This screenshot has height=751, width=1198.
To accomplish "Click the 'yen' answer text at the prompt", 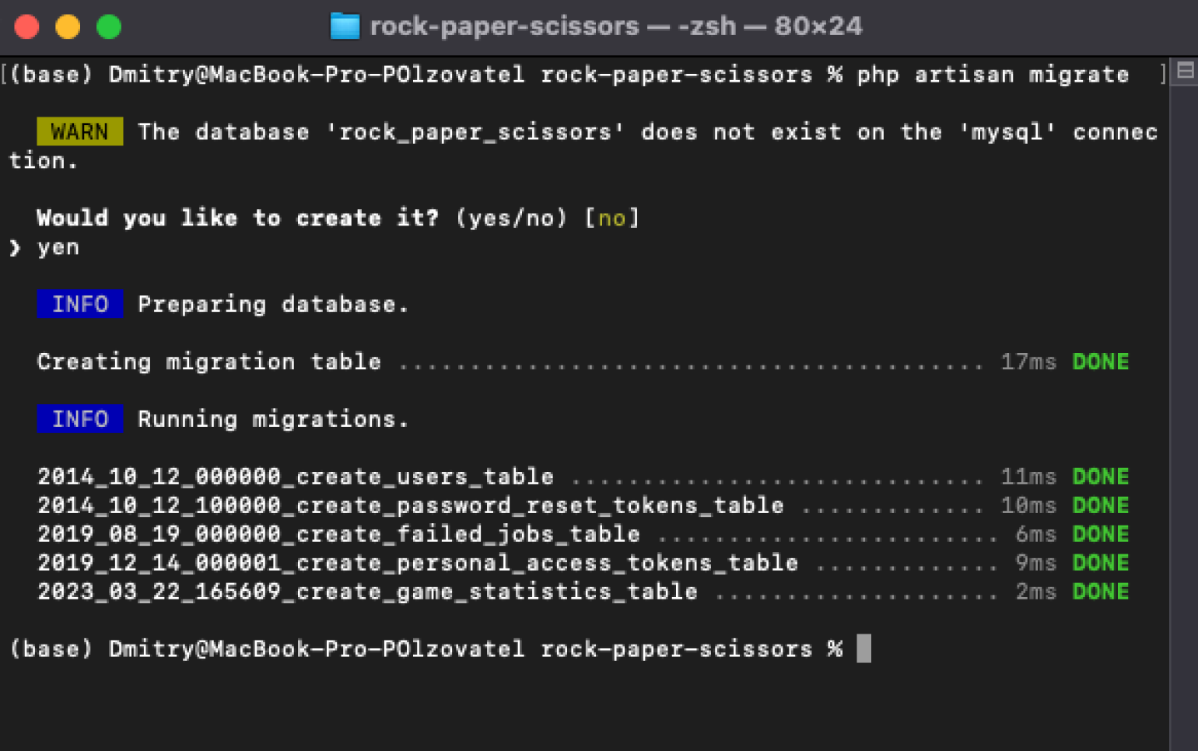I will [x=58, y=249].
